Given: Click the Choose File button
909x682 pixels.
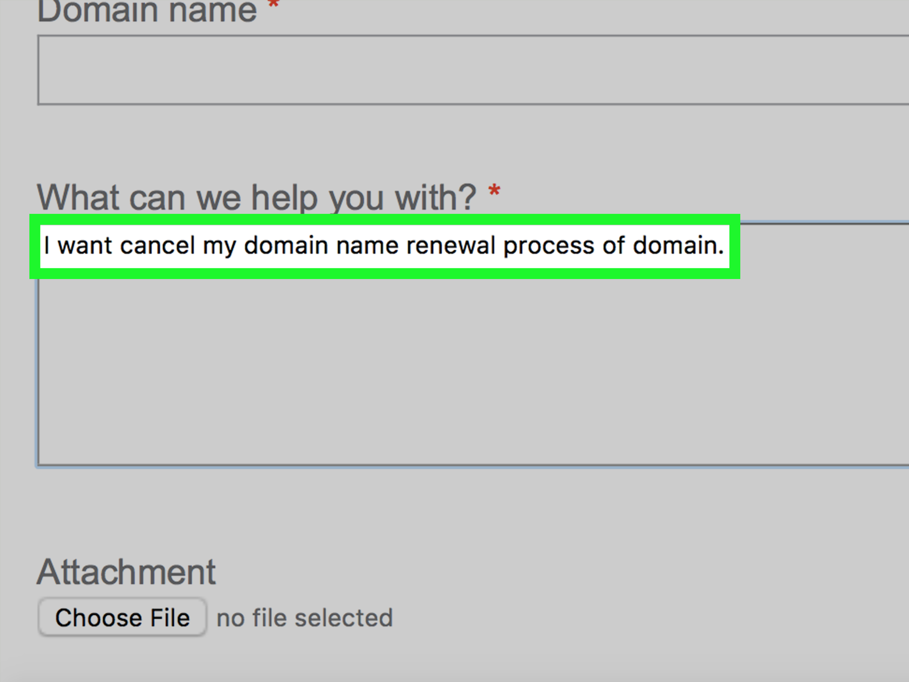Looking at the screenshot, I should coord(122,617).
